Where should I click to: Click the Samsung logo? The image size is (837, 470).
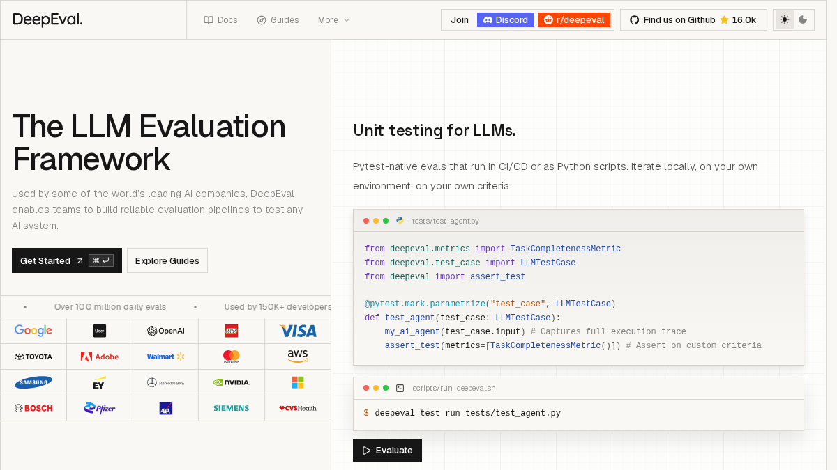click(33, 382)
